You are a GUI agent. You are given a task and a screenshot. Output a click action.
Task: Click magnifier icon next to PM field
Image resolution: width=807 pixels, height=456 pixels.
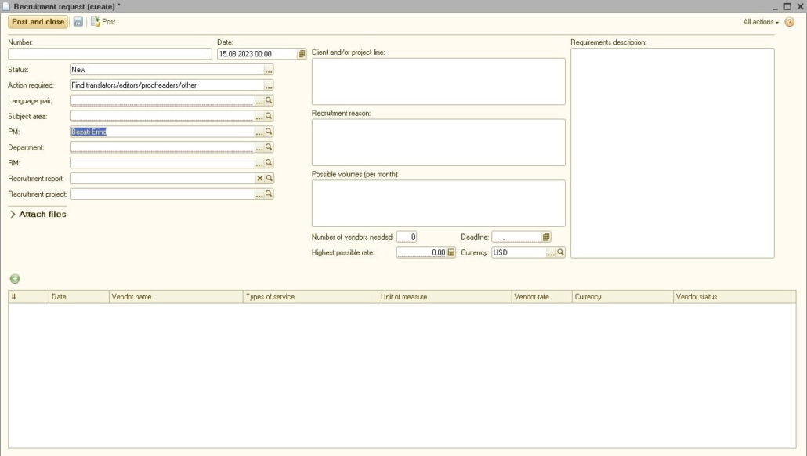[x=269, y=132]
